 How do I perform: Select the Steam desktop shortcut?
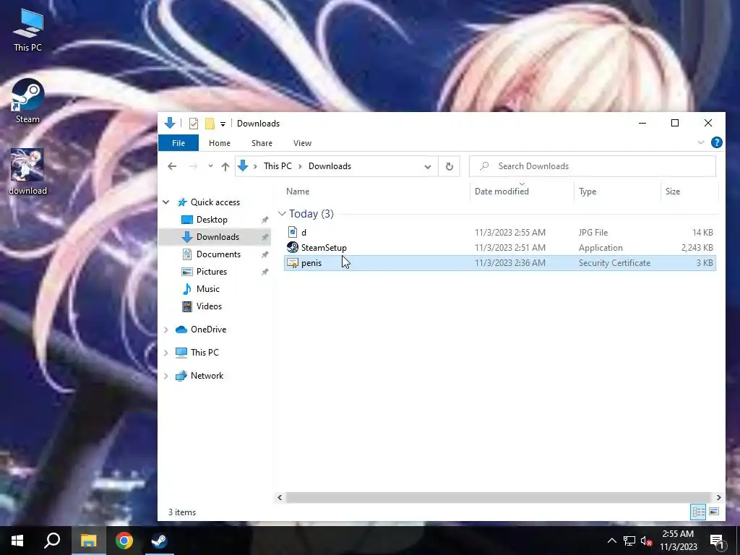[x=28, y=101]
